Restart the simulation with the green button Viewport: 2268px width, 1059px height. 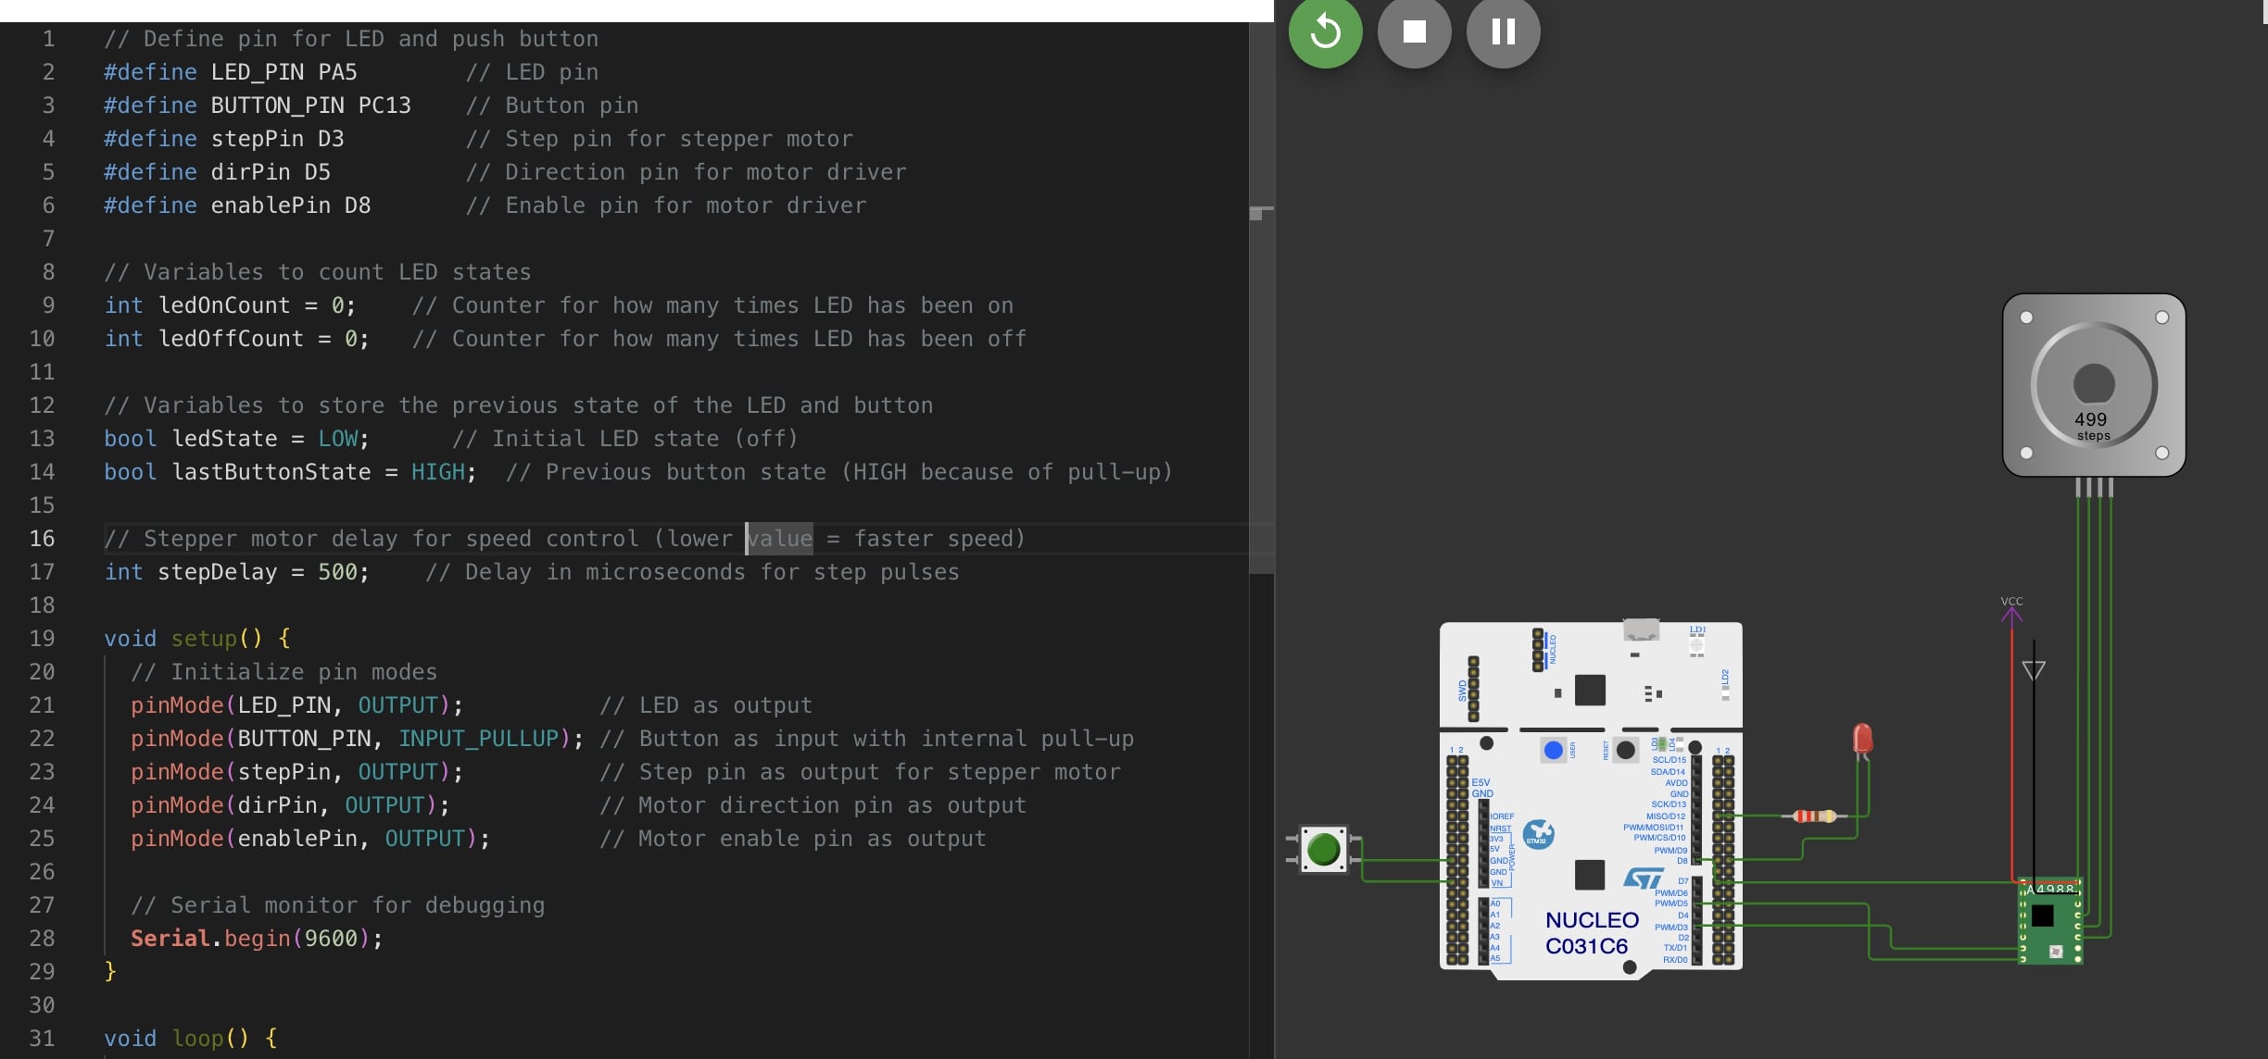[x=1325, y=31]
